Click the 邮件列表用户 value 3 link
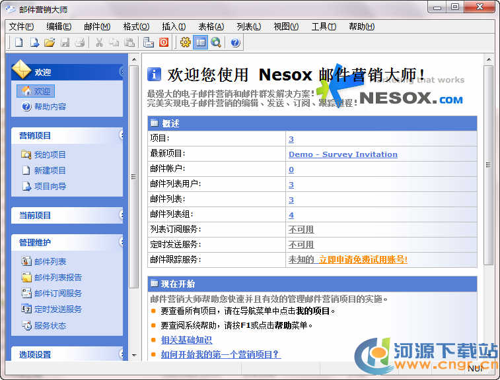Screen dimensions: 500x380 pyautogui.click(x=291, y=185)
